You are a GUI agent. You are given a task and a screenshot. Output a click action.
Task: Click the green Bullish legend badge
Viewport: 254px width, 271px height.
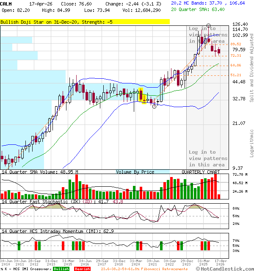coord(61,268)
